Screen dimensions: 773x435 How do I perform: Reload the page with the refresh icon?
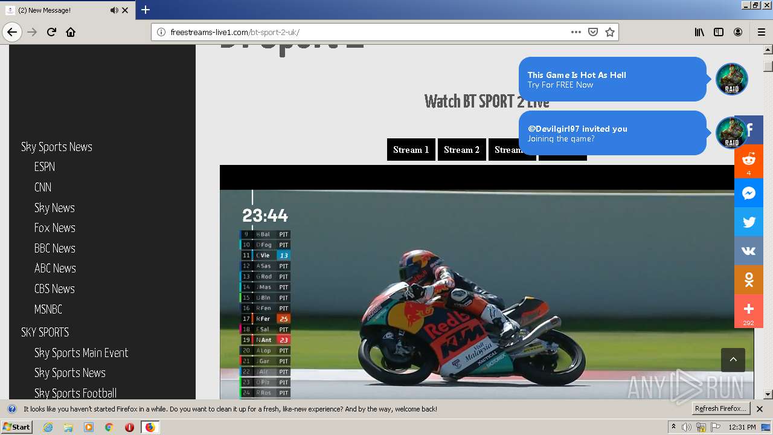(51, 32)
